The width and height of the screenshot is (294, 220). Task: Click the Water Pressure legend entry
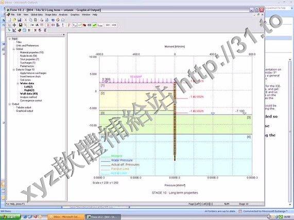tap(122, 160)
